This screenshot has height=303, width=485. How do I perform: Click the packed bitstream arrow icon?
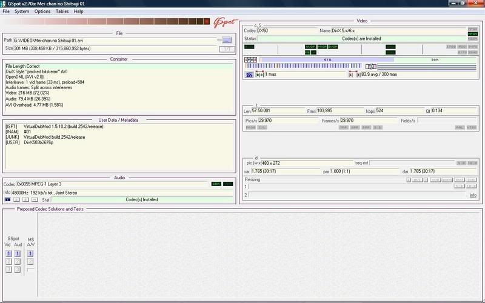371,67
